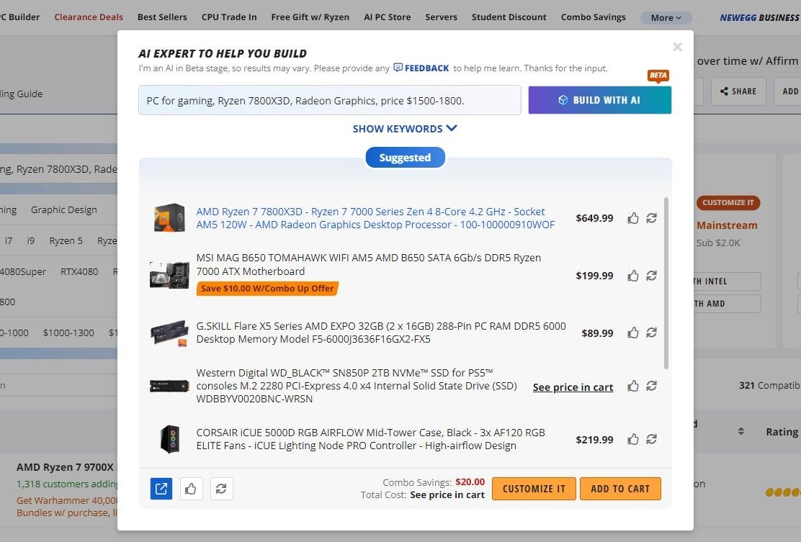Thumbs up the whole suggested build
The height and width of the screenshot is (542, 801).
coord(191,489)
